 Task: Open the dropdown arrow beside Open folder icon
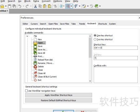6,6
